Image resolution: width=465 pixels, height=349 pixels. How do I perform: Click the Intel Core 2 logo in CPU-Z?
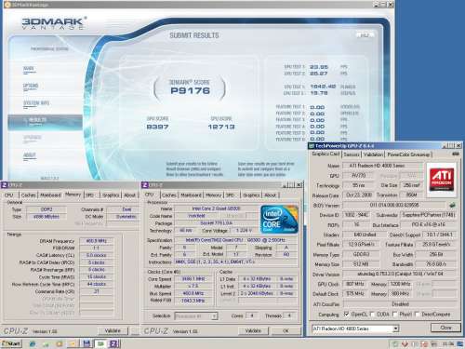point(280,220)
